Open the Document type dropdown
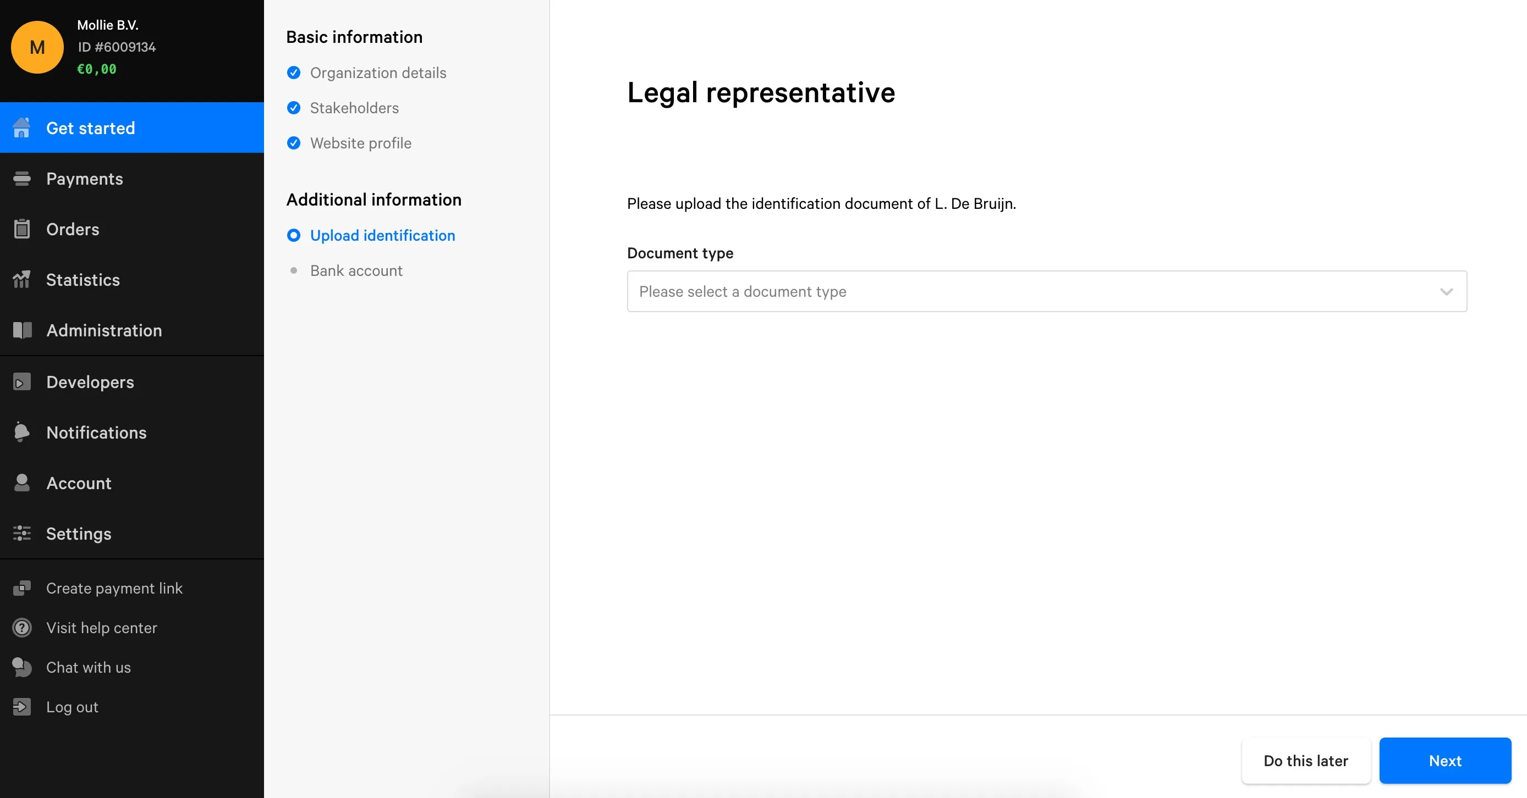Screen dimensions: 1527x798 tap(1047, 291)
